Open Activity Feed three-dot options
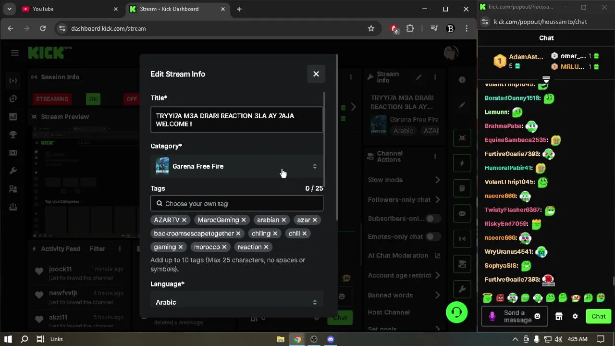The height and width of the screenshot is (346, 615). 120,249
